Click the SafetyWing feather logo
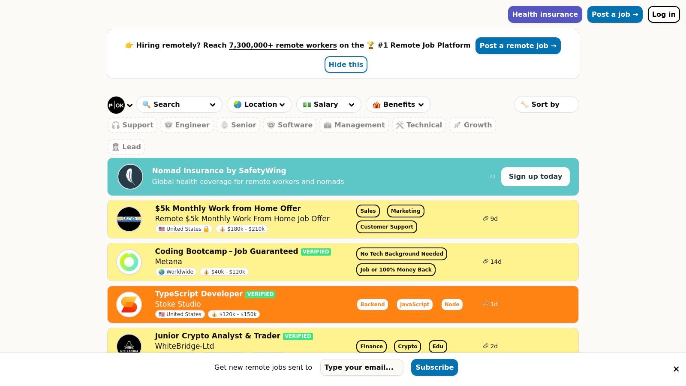Image resolution: width=686 pixels, height=386 pixels. click(130, 177)
